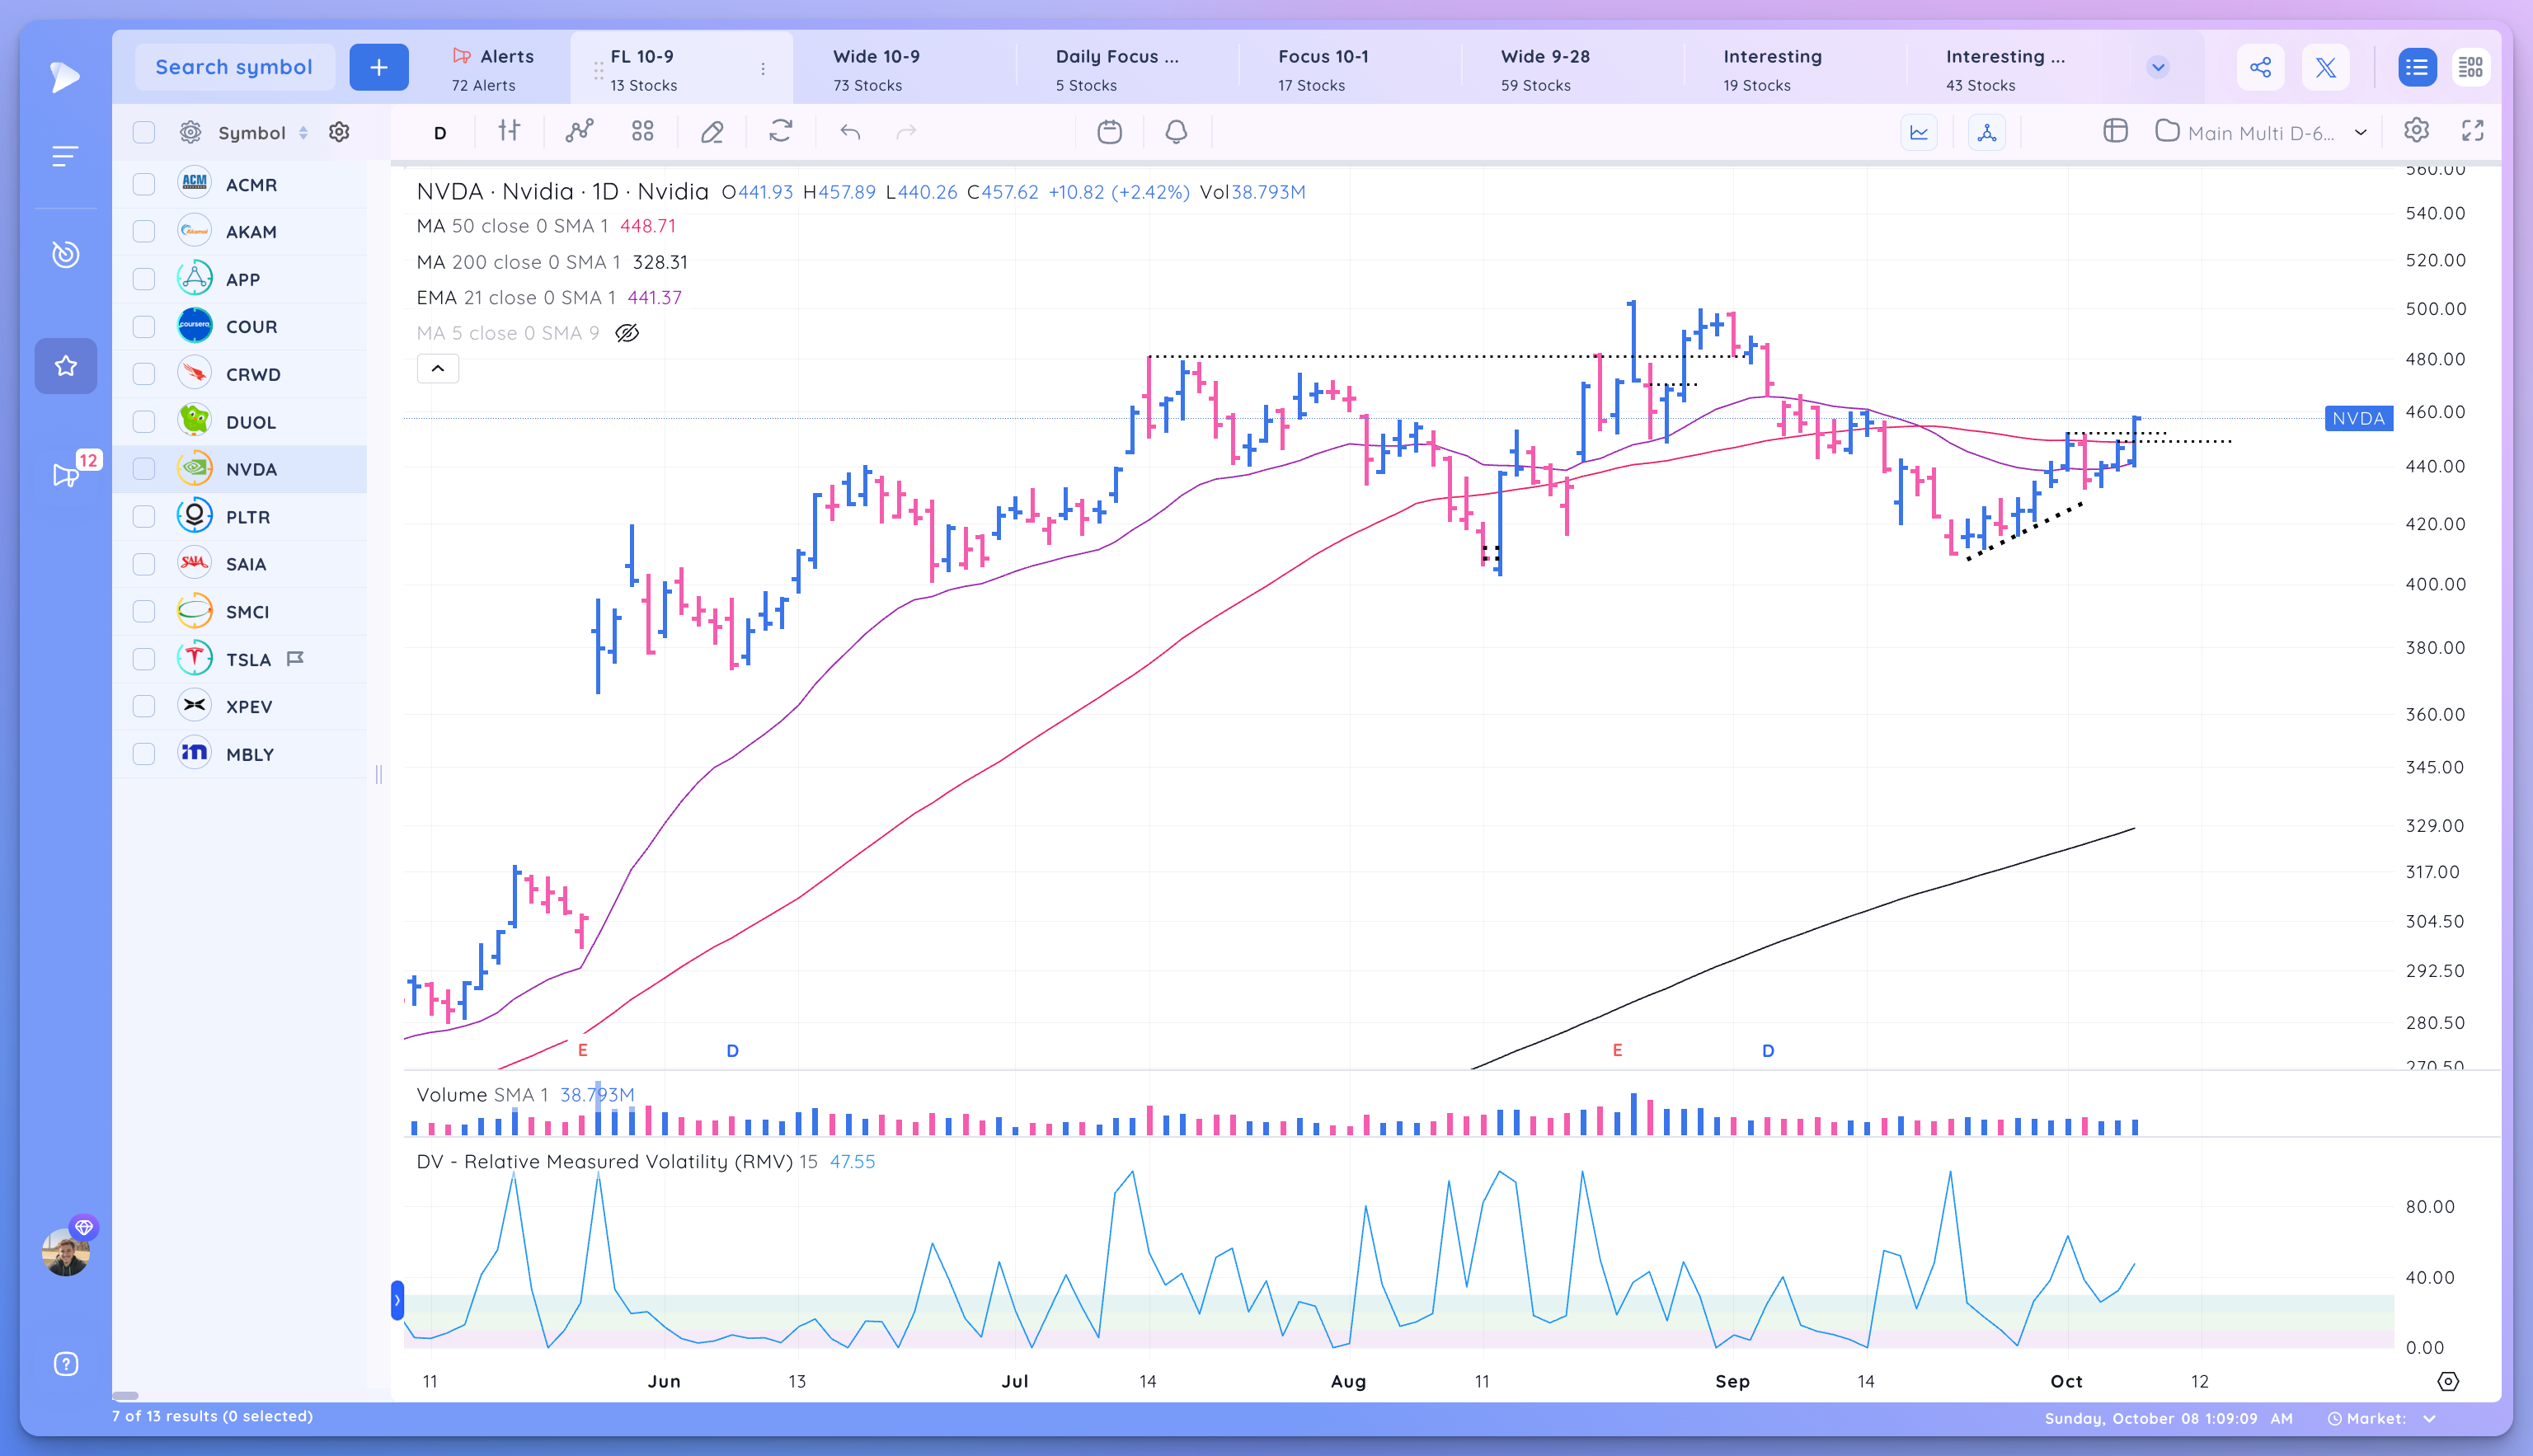Click the September dividend D marker
2533x1456 pixels.
tap(1768, 1050)
